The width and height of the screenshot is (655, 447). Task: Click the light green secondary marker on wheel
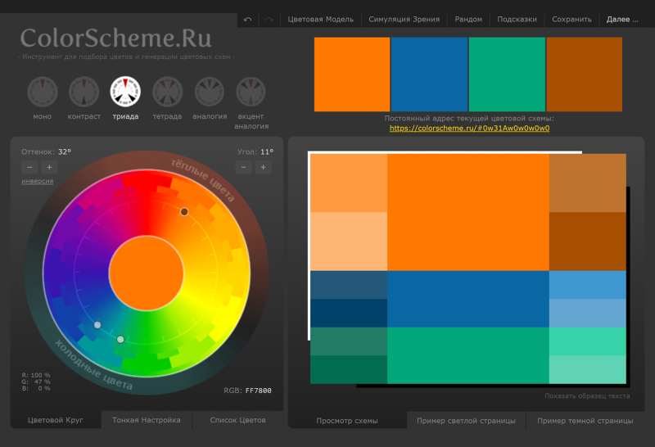[120, 339]
